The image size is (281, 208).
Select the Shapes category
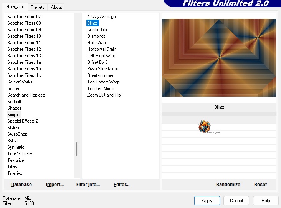click(14, 108)
